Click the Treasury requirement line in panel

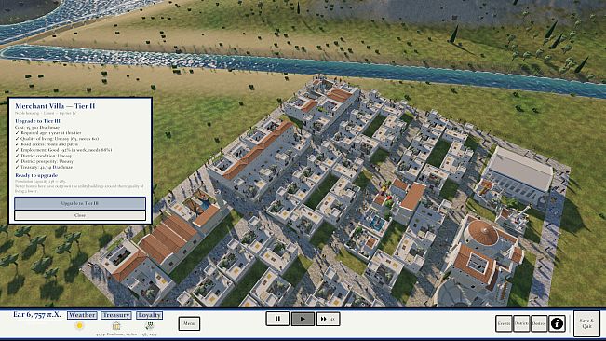44,167
